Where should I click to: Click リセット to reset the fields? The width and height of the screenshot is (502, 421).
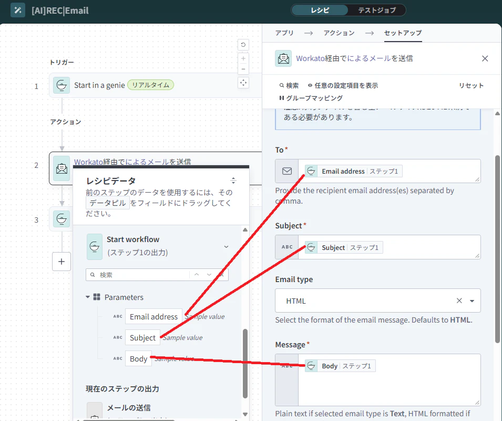coord(471,86)
